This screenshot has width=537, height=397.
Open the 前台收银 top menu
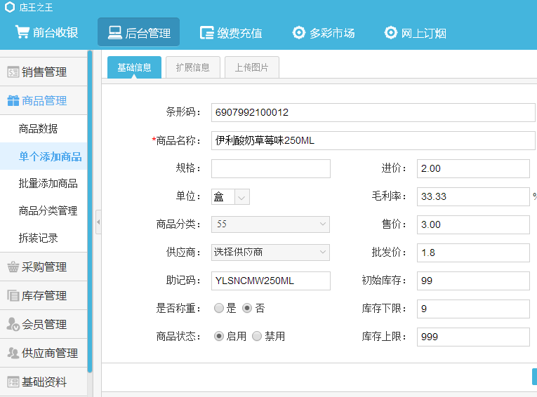[x=46, y=32]
